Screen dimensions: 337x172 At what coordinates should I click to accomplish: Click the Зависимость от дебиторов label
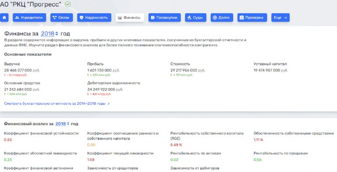195,168
